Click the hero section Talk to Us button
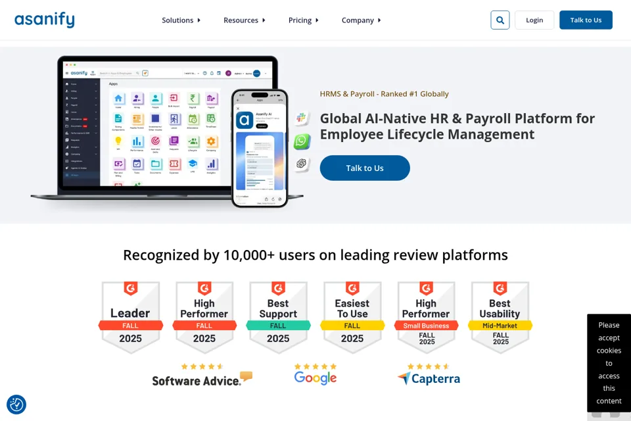This screenshot has width=631, height=421. point(365,168)
